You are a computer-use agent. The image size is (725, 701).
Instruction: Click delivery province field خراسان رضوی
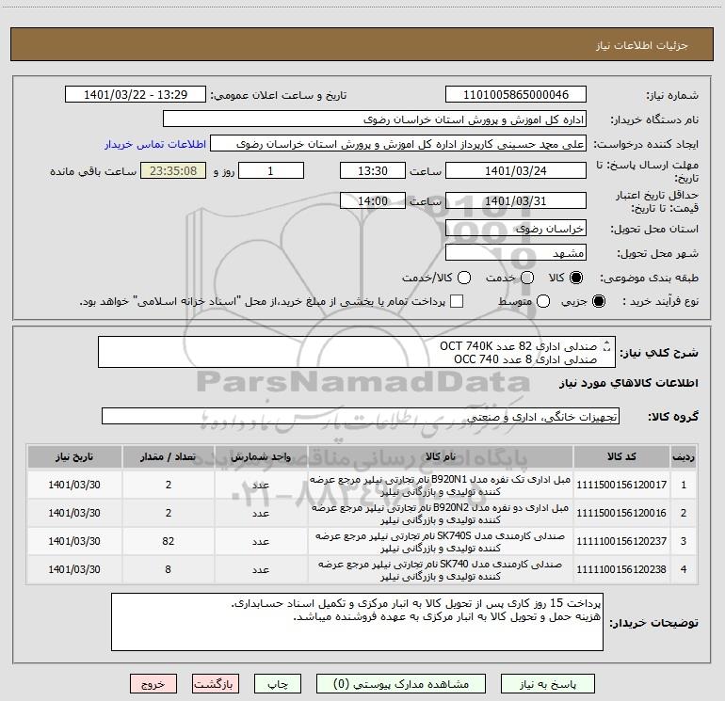point(516,229)
